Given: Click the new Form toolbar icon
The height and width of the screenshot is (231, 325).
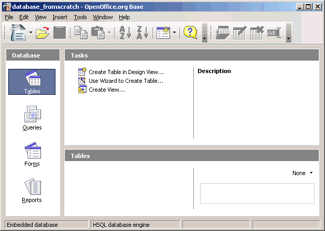Looking at the screenshot, I should 163,33.
